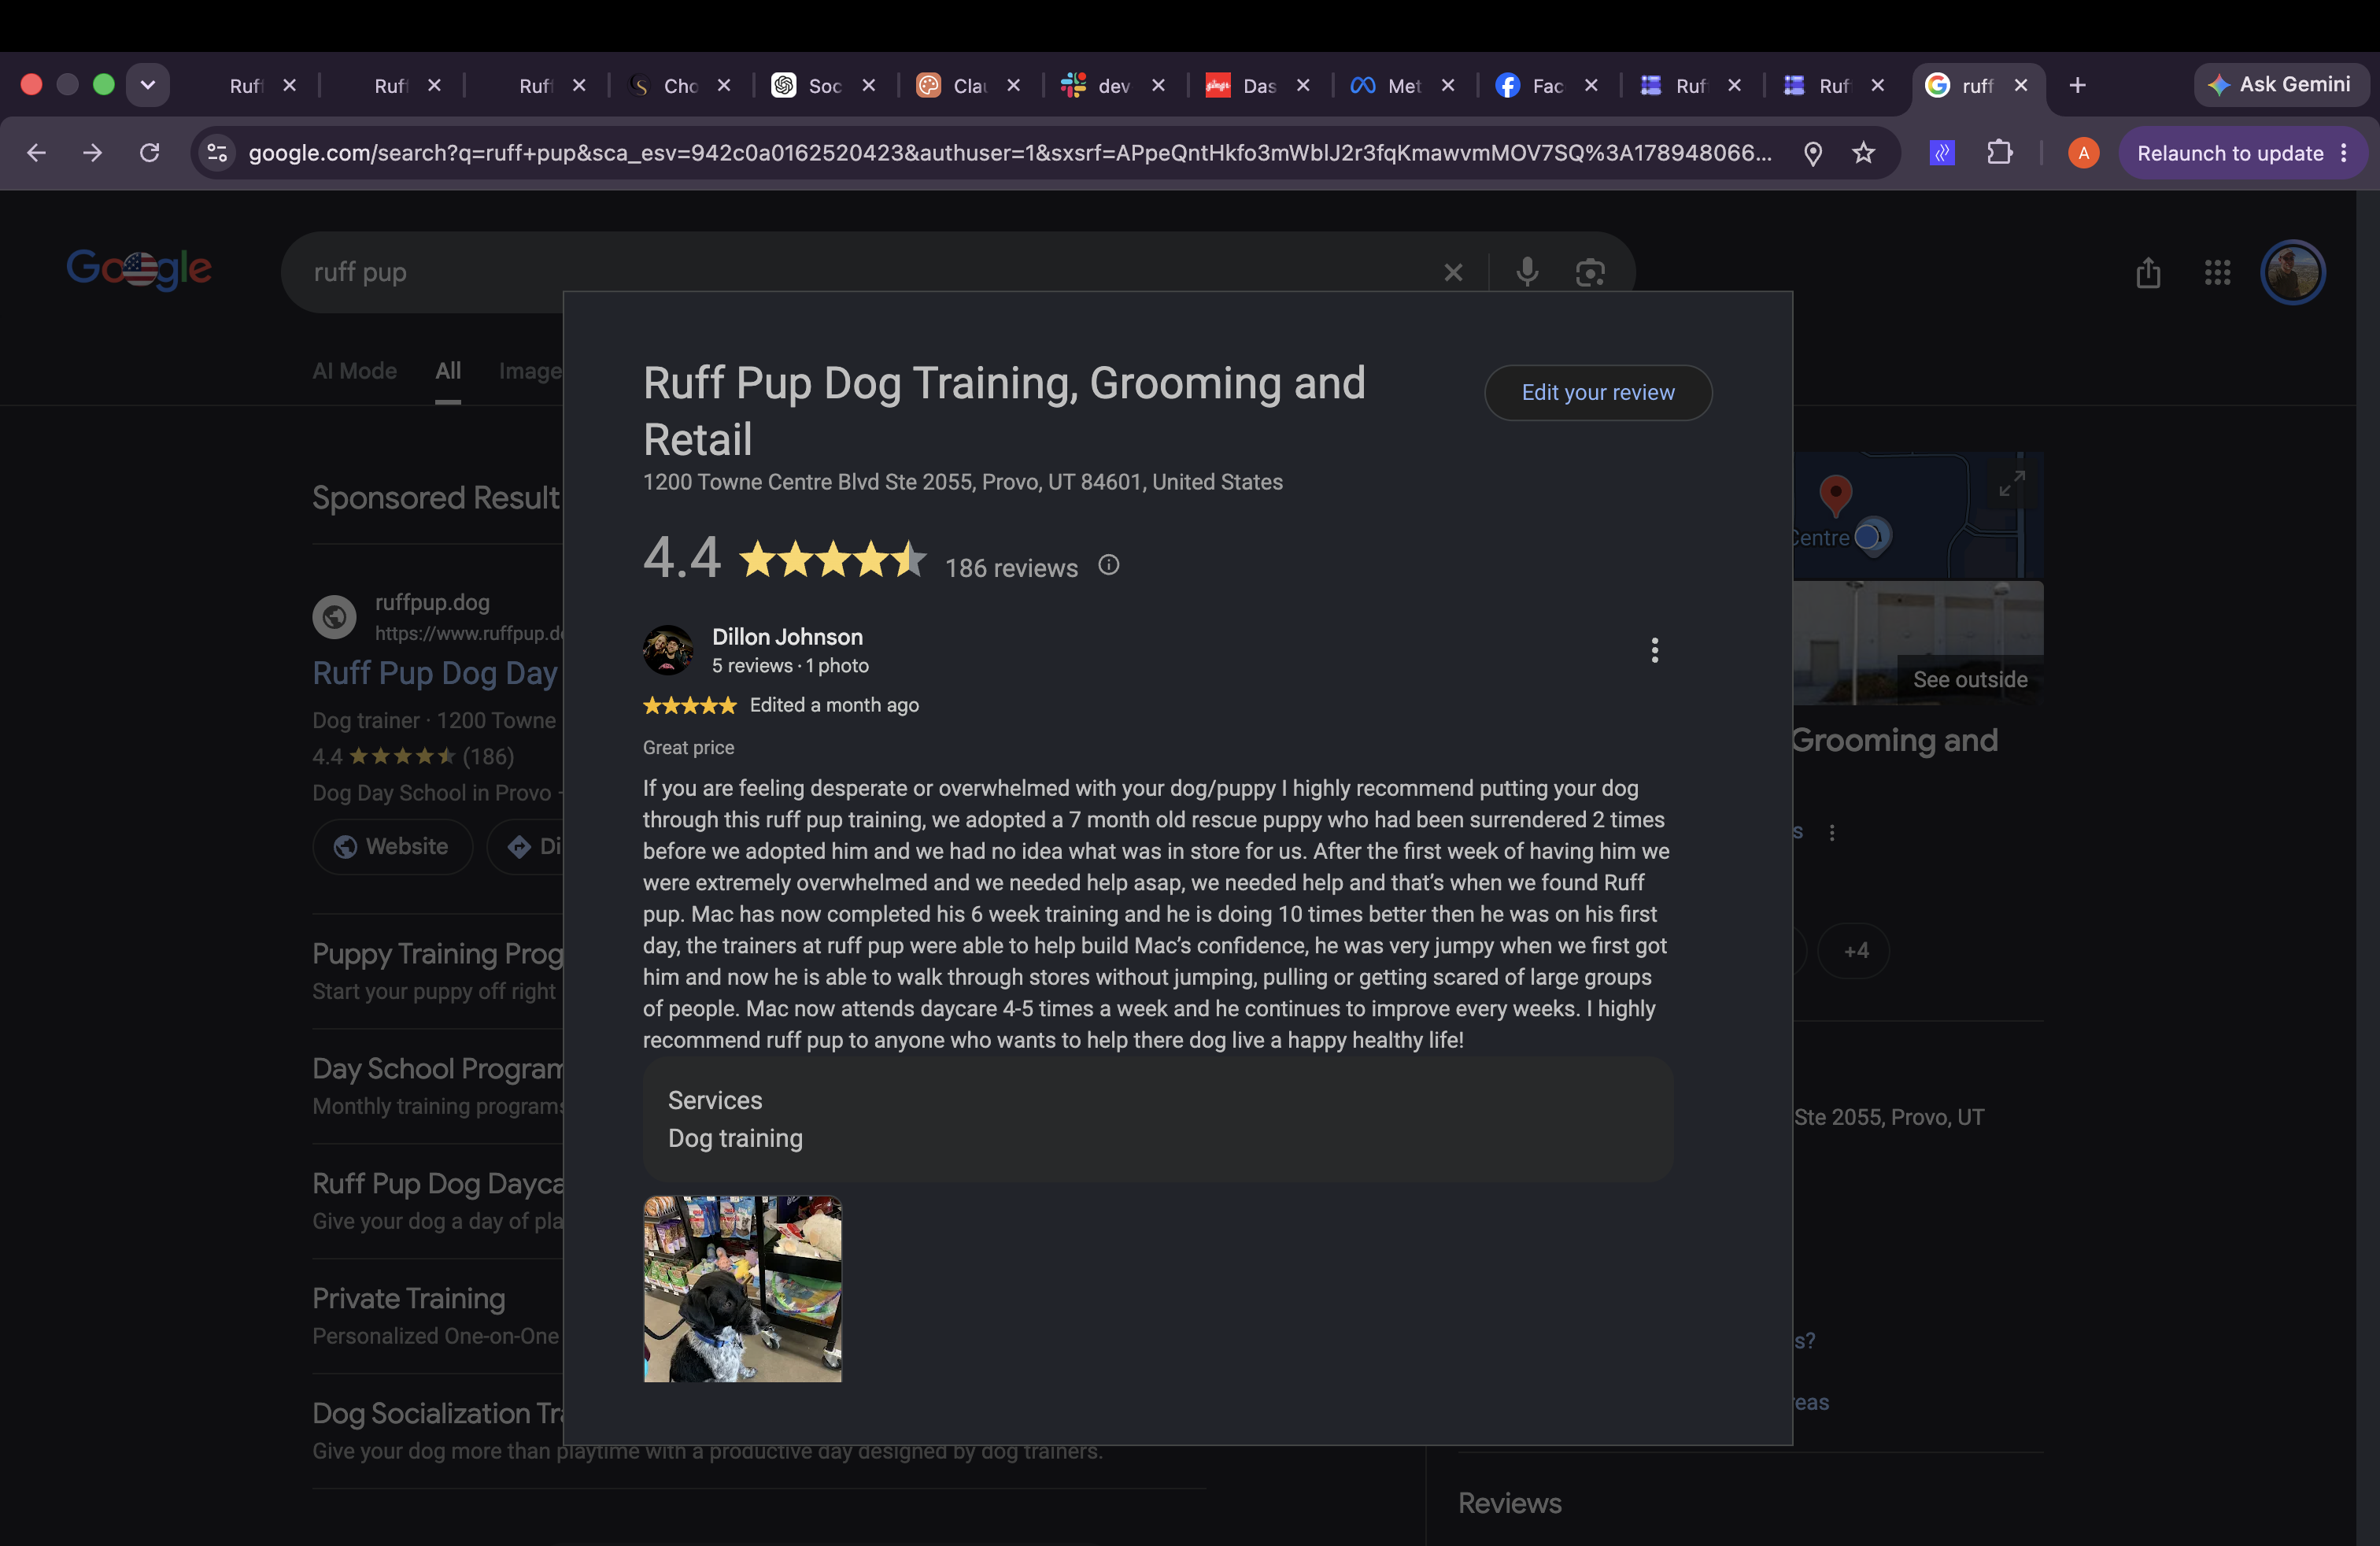The image size is (2380, 1546).
Task: Open a new browser tab
Action: [x=2077, y=85]
